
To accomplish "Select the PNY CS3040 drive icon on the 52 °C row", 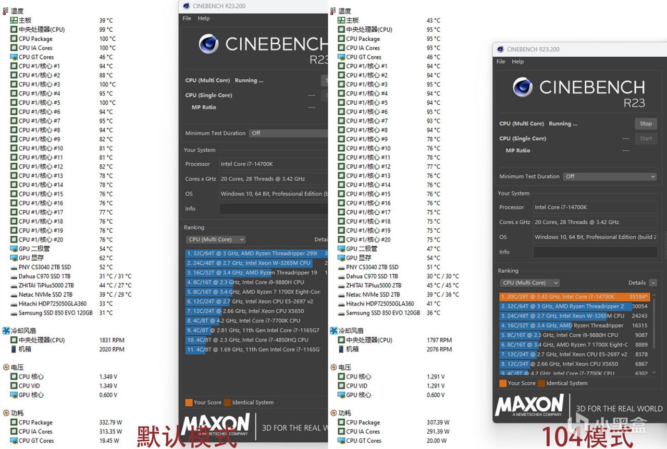I will point(14,267).
